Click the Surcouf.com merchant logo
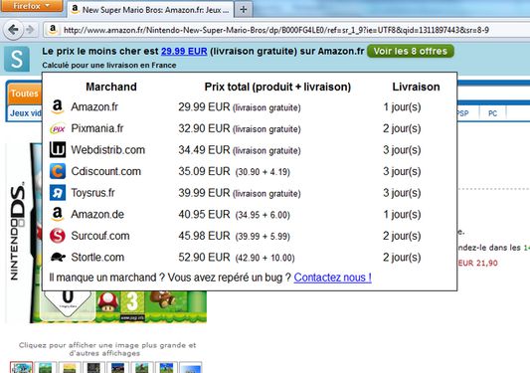The width and height of the screenshot is (530, 373). (x=58, y=236)
